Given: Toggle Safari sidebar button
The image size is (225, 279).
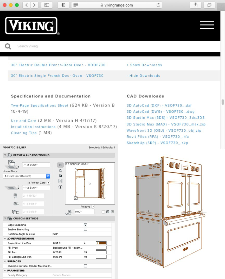Looking at the screenshot, I should click(47, 5).
